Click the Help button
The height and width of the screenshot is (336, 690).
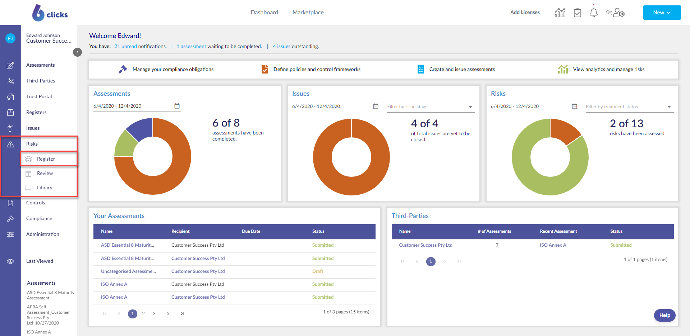(x=664, y=316)
